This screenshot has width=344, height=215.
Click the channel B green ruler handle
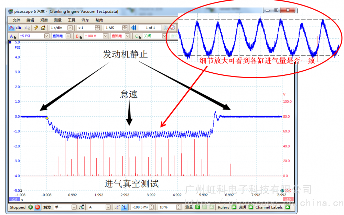pyautogui.click(x=282, y=191)
